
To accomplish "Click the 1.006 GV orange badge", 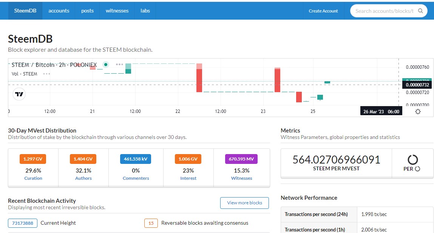I will coord(188,159).
